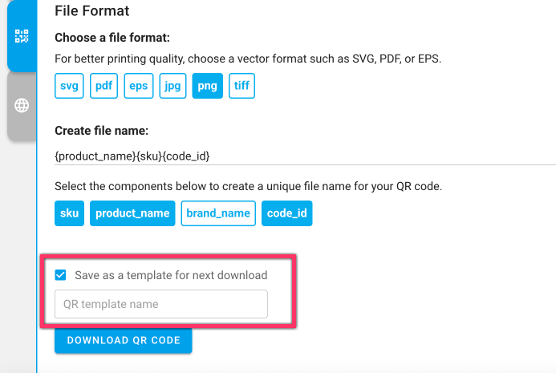This screenshot has height=373, width=556.
Task: Select svg file format
Action: [69, 87]
